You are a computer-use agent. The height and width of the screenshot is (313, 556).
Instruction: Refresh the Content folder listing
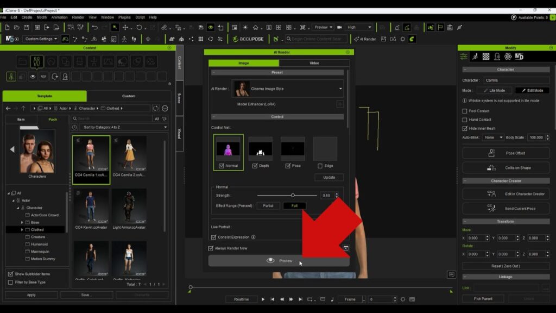pos(155,108)
